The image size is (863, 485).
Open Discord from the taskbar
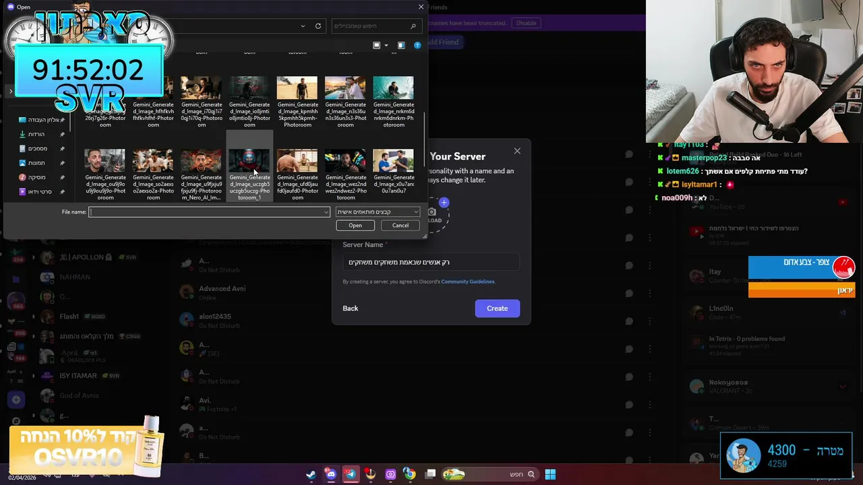(331, 474)
